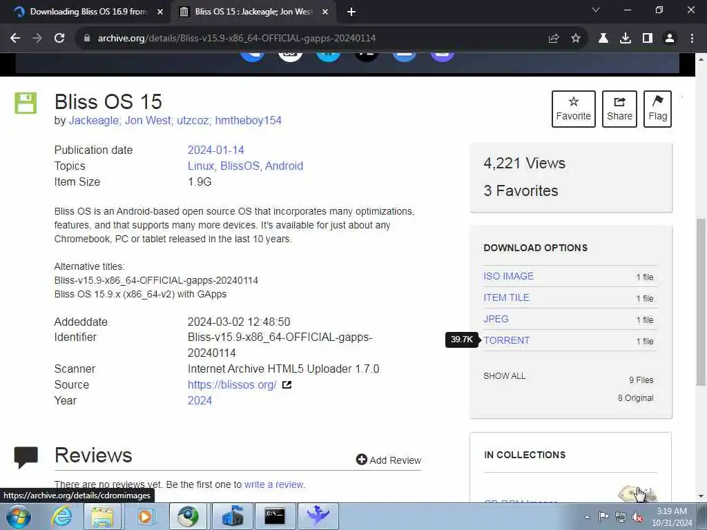Open the browser downloads icon
The width and height of the screenshot is (707, 530).
coord(625,39)
